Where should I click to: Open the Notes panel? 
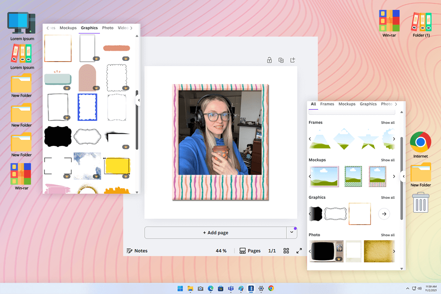[137, 251]
